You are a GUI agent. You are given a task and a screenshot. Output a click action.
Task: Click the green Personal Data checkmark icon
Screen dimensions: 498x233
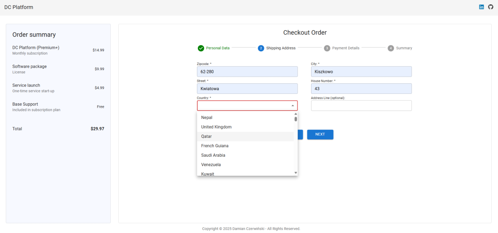pyautogui.click(x=201, y=48)
